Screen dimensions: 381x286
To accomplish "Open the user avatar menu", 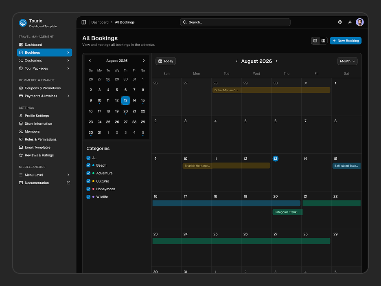I will [x=359, y=22].
